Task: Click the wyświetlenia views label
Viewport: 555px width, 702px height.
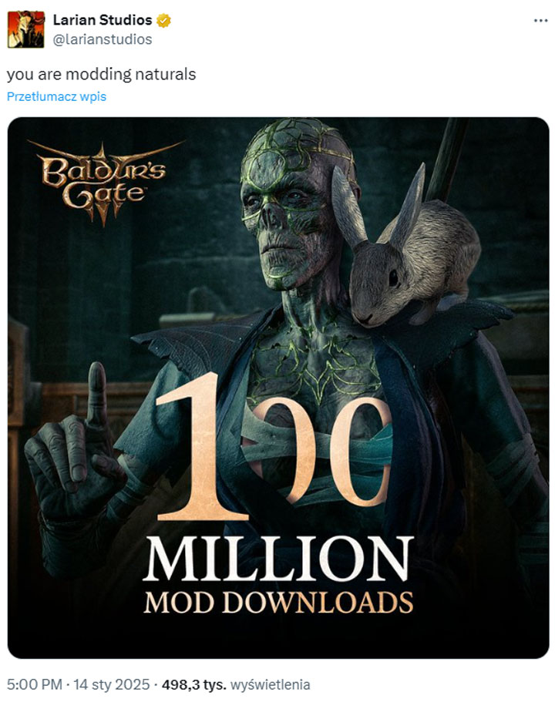Action: pyautogui.click(x=275, y=684)
